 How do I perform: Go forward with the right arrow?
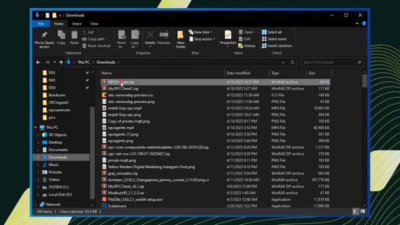(47, 62)
